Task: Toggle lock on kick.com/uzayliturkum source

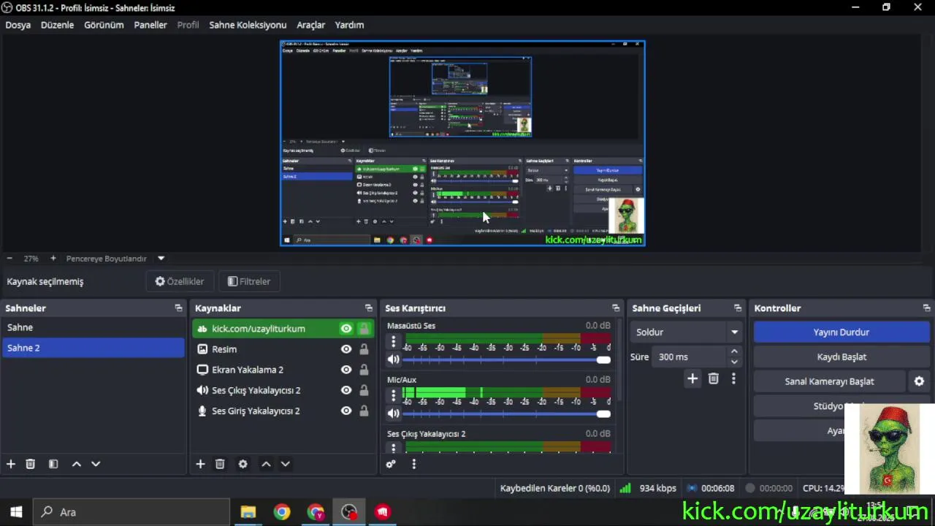Action: point(364,329)
